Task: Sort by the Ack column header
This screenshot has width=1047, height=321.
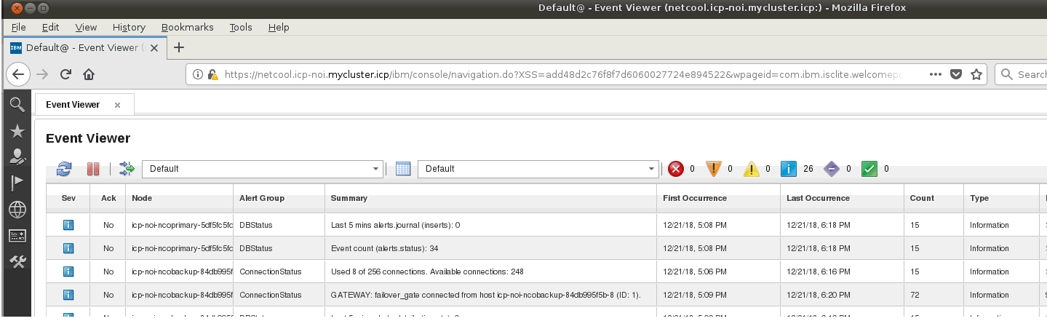Action: tap(108, 198)
